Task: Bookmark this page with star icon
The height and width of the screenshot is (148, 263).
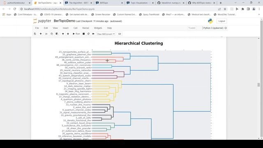Action: (x=225, y=9)
